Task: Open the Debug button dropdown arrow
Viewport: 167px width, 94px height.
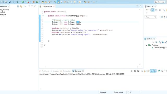Action: click(20, 2)
